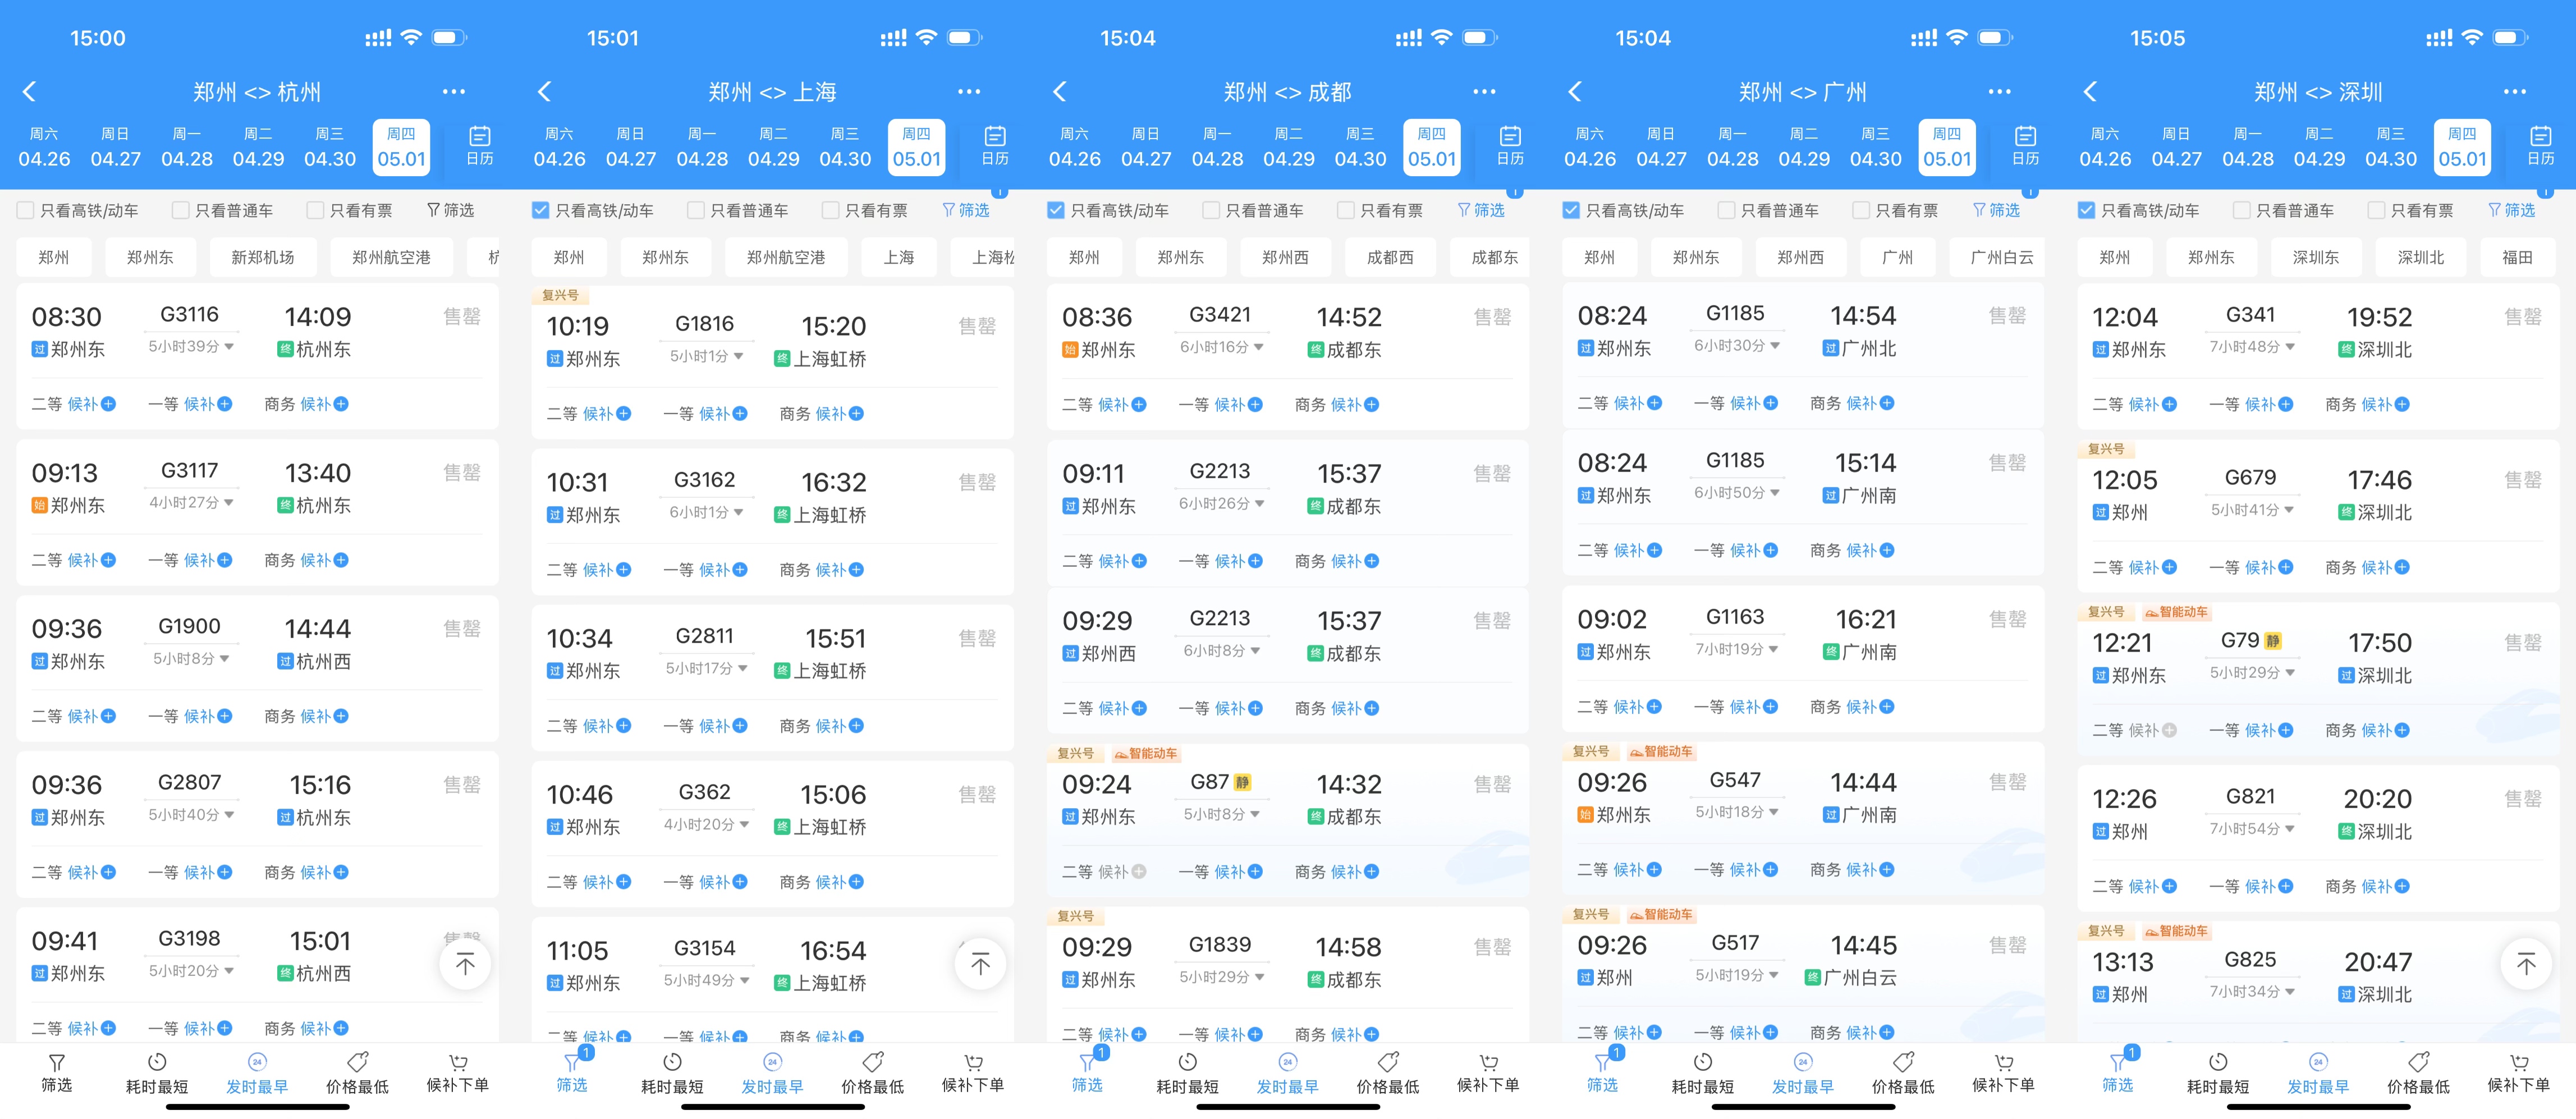The height and width of the screenshot is (1119, 2576).
Task: Tap back-to-top arrow on 郑州<>深圳 list
Action: click(x=2526, y=965)
